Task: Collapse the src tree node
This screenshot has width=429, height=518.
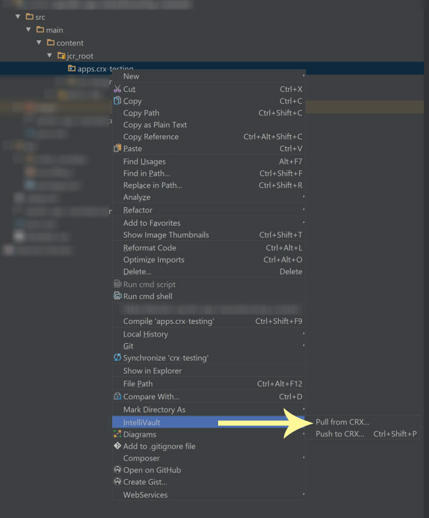Action: click(x=18, y=16)
